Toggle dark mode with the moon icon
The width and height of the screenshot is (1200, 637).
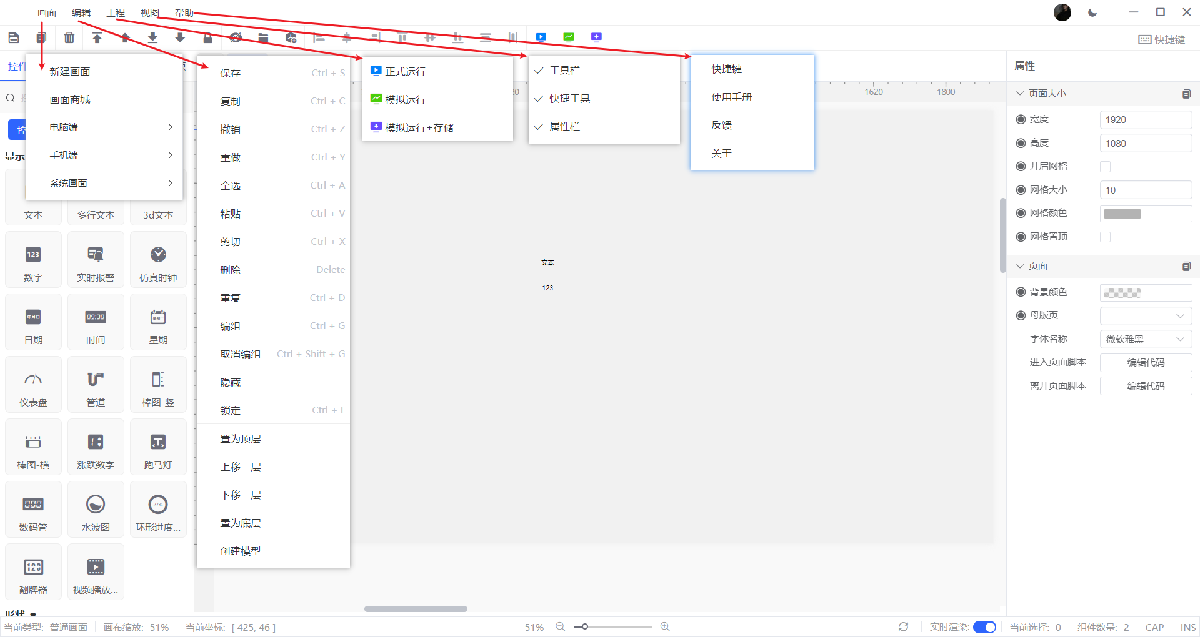pos(1092,12)
